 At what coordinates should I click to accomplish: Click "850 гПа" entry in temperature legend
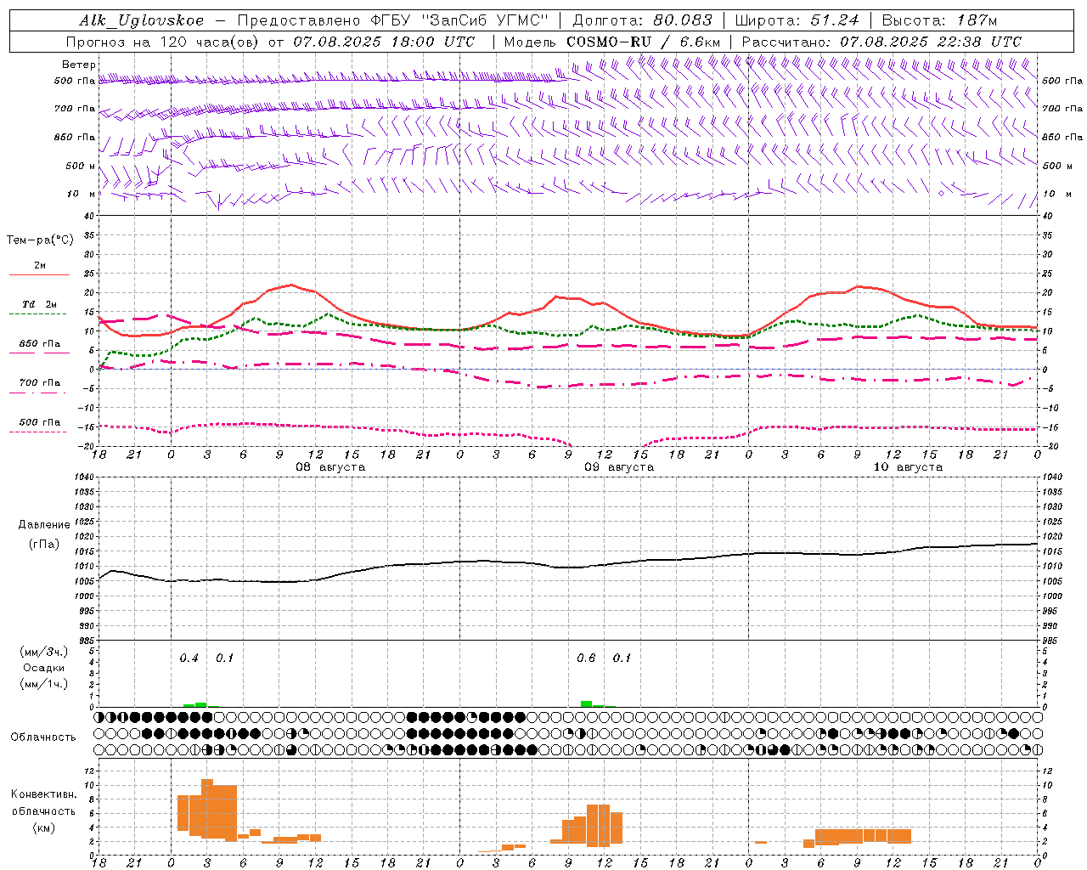coord(40,344)
